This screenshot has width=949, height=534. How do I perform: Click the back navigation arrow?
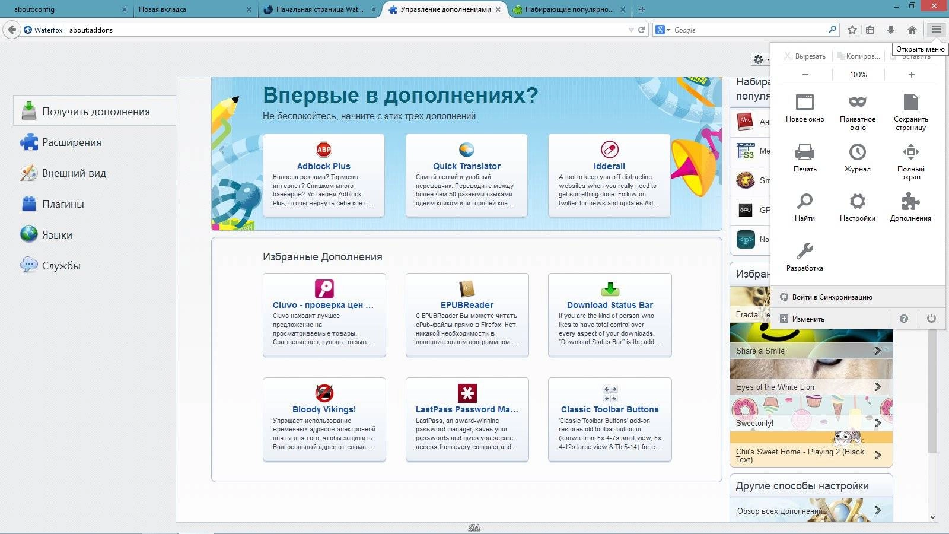tap(12, 30)
